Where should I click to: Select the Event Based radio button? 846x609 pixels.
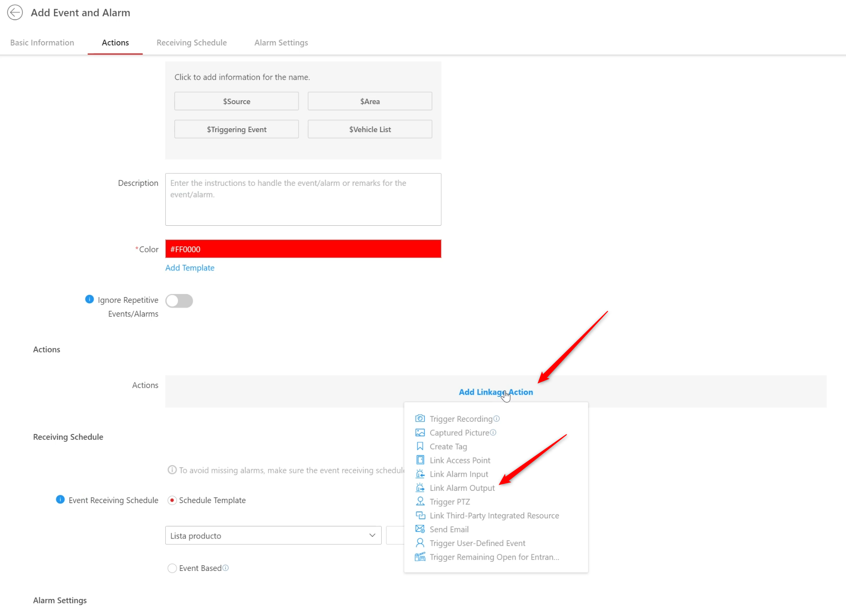click(172, 568)
